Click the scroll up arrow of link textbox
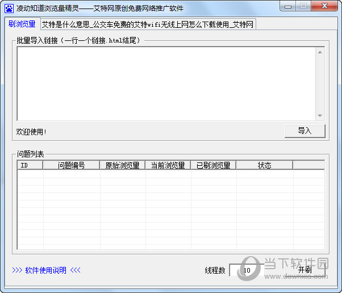The height and width of the screenshot is (293, 342). [x=320, y=52]
